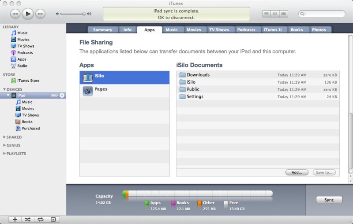Viewport: 353px width, 224px height.
Task: Toggle shuffle playback
Action: click(27, 219)
